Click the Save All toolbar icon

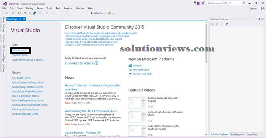(35, 13)
